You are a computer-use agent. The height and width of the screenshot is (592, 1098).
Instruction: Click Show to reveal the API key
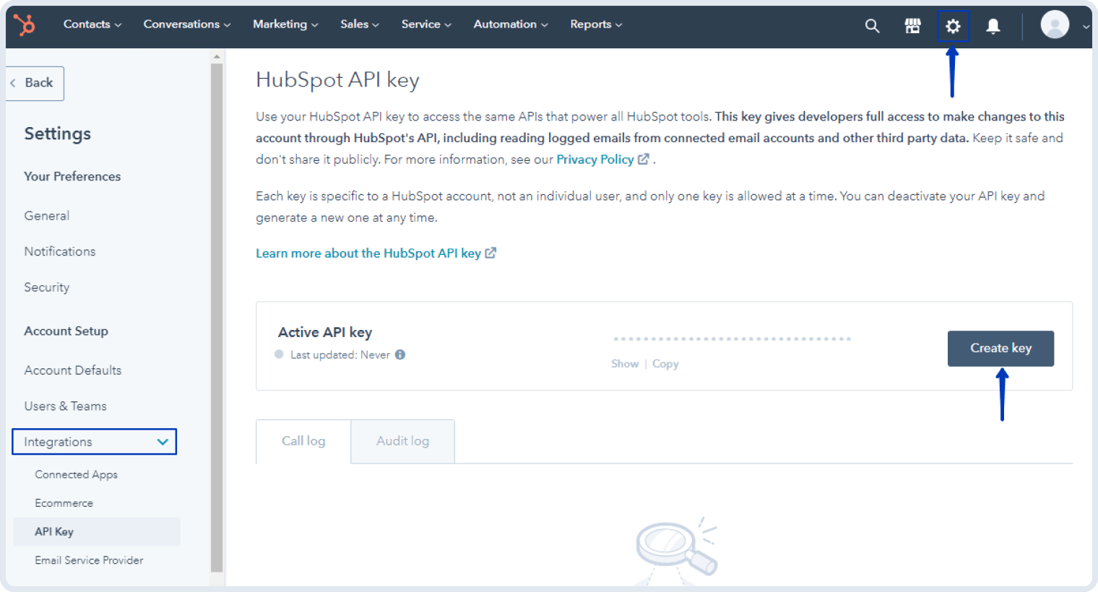(x=625, y=363)
